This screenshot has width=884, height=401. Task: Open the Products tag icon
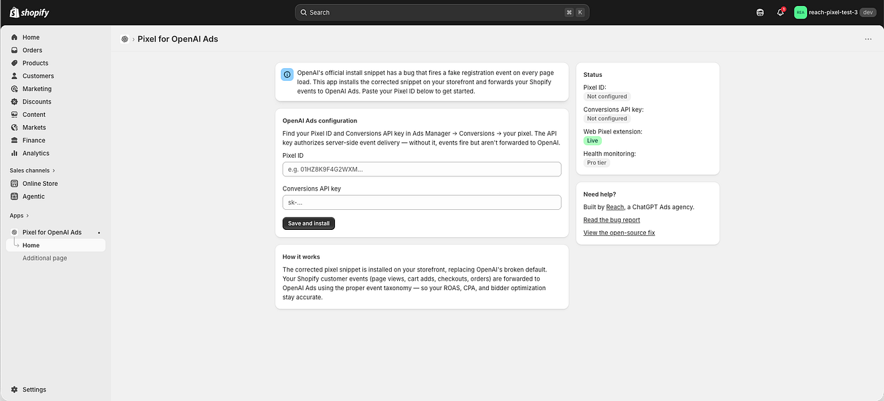14,63
